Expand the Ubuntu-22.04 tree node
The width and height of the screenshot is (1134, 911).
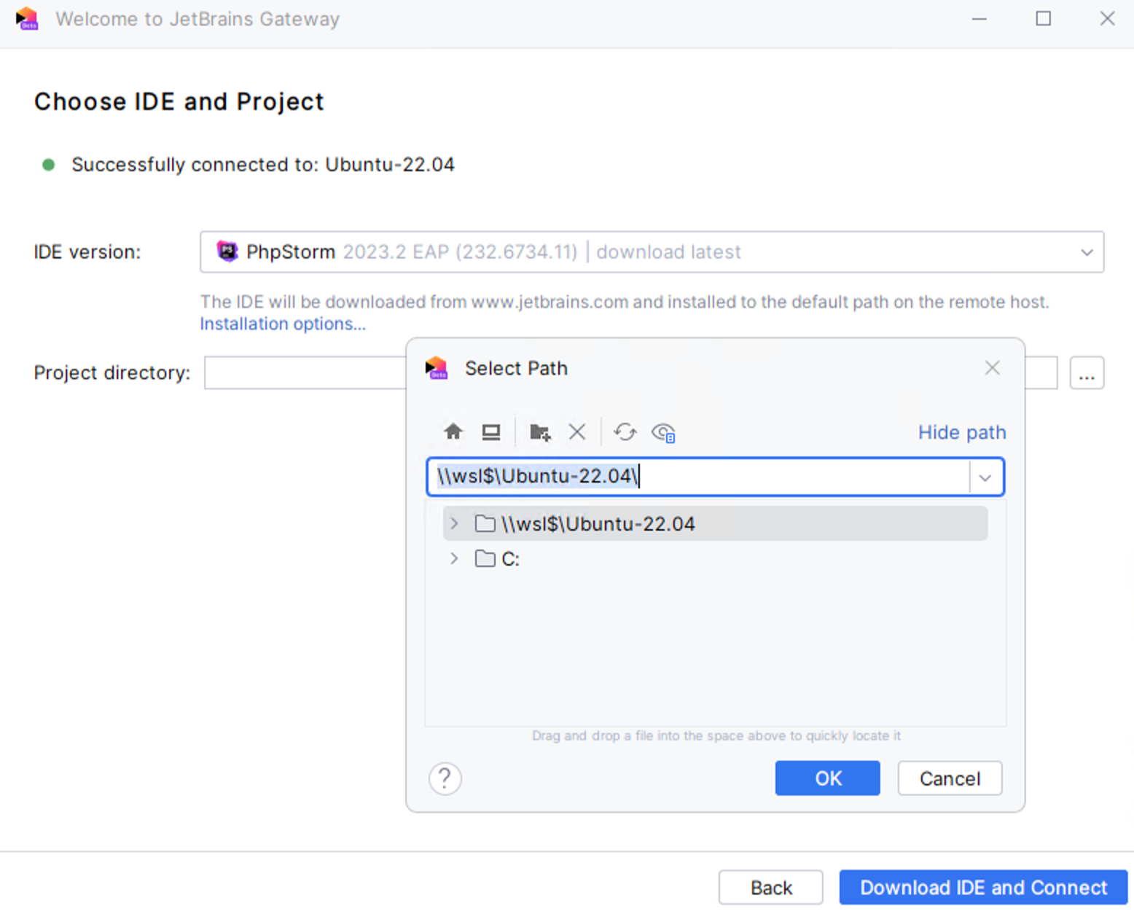tap(453, 523)
